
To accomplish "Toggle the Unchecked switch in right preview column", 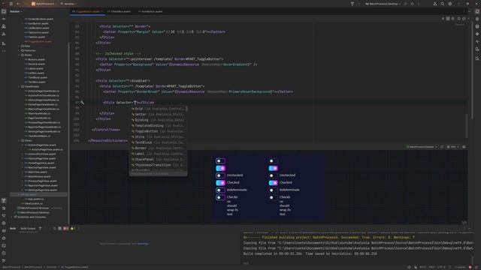I will pos(273,175).
